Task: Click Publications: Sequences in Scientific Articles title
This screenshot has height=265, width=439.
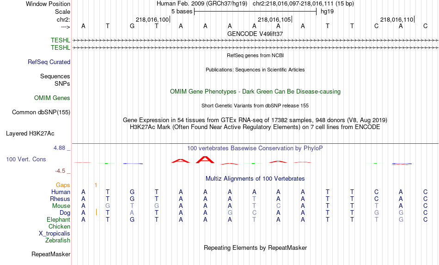Action: pos(255,70)
